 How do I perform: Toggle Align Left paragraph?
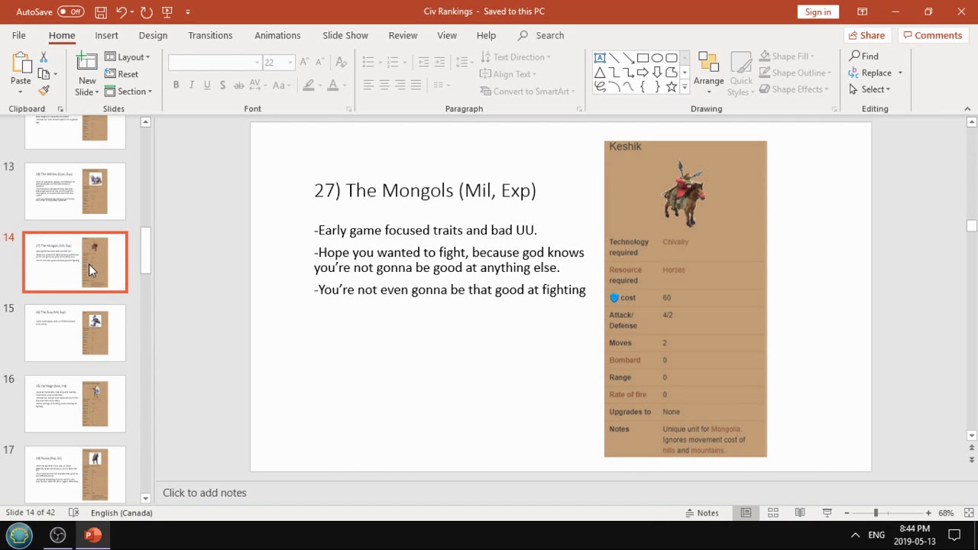[x=368, y=85]
